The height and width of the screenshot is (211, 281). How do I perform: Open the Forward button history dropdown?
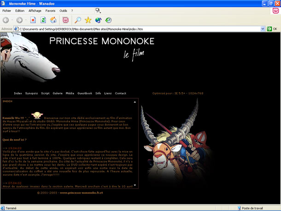(x=26, y=20)
